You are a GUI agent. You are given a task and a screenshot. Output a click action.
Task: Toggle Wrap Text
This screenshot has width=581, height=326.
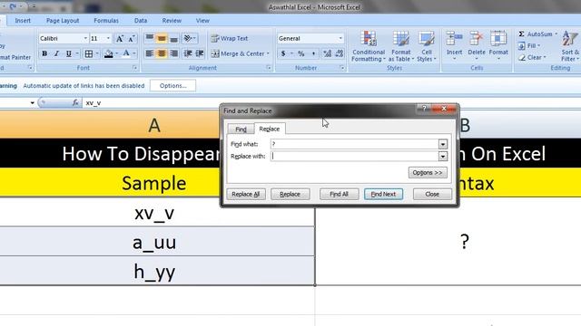[230, 38]
